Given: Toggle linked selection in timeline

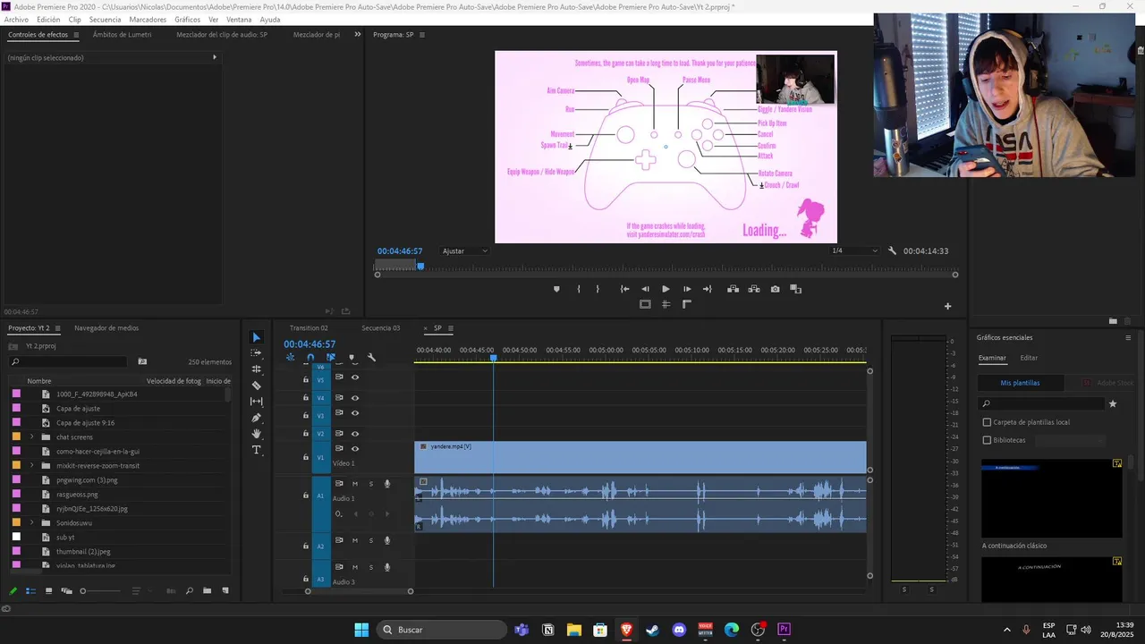Looking at the screenshot, I should pos(331,358).
